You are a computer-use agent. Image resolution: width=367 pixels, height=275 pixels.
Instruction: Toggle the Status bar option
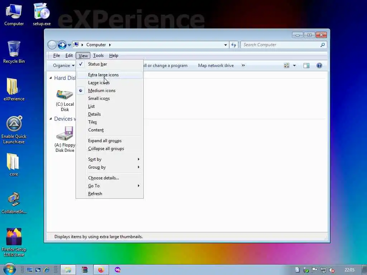tap(110, 64)
